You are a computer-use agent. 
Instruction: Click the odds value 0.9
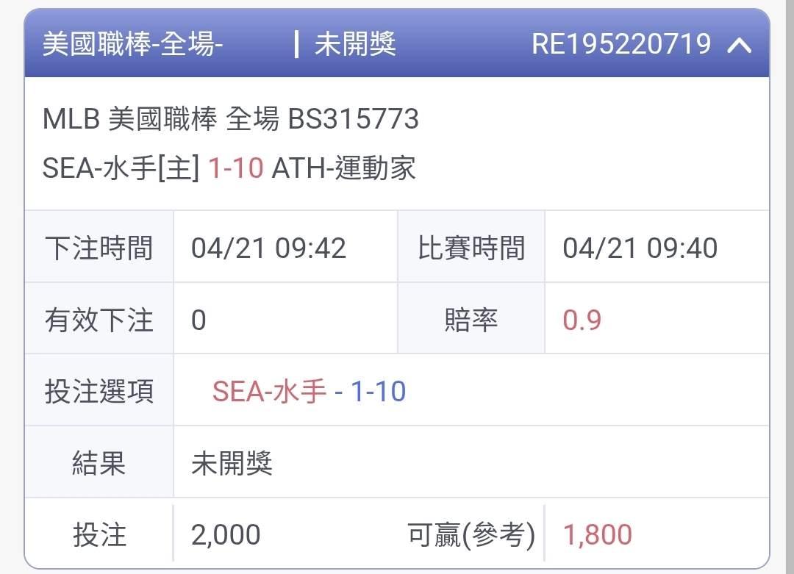coord(582,320)
